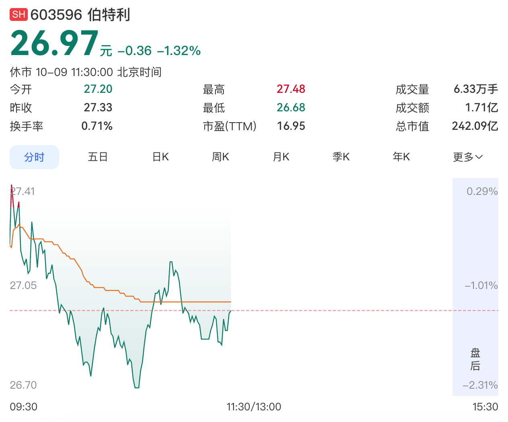Click the 11:30/13:00 time axis label

coord(254,407)
